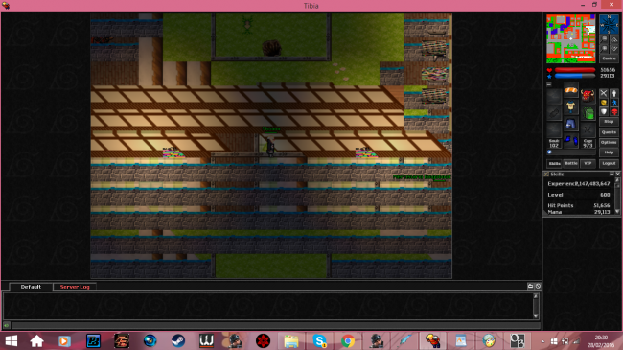Open Steam from the Windows taskbar
This screenshot has width=623, height=350.
[x=178, y=340]
